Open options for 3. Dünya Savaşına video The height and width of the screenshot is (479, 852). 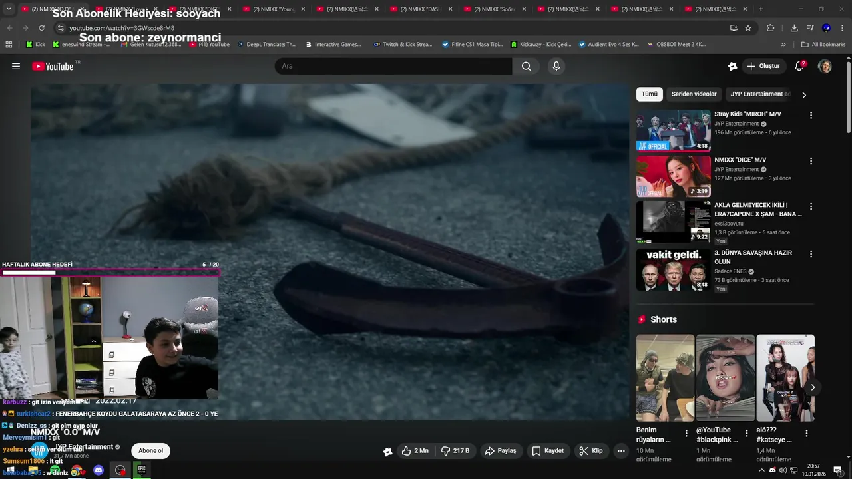coord(811,254)
